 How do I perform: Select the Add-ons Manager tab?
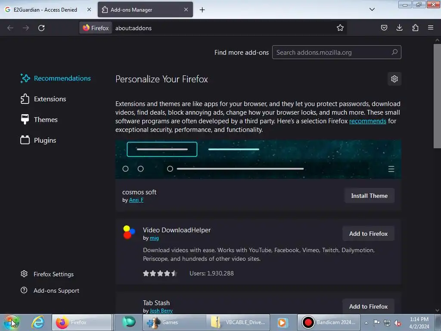pos(145,9)
